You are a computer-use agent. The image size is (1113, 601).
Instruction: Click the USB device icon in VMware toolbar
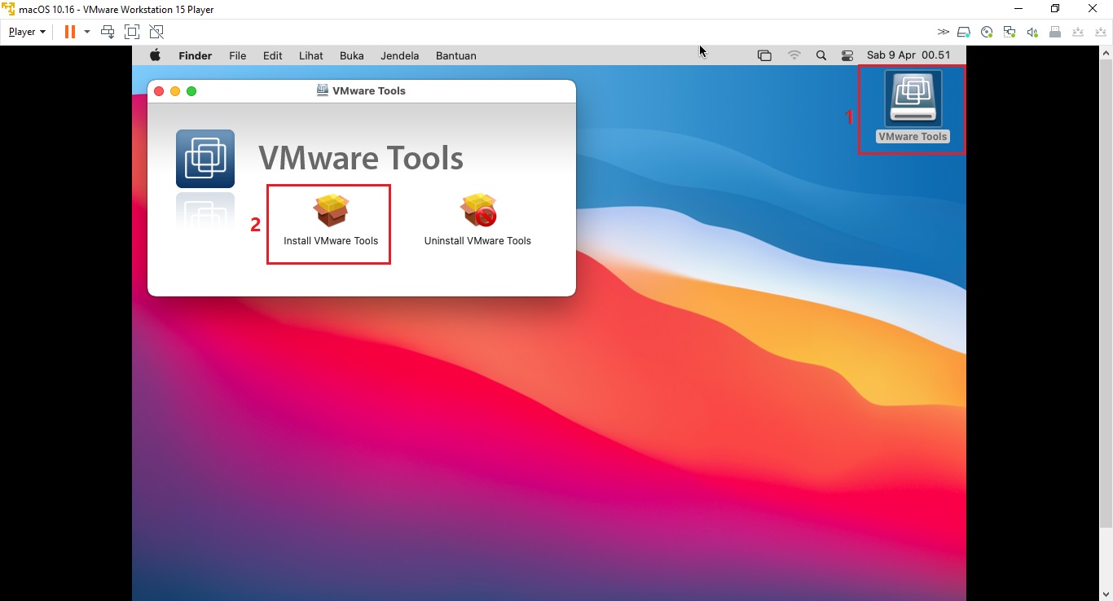(x=1055, y=32)
